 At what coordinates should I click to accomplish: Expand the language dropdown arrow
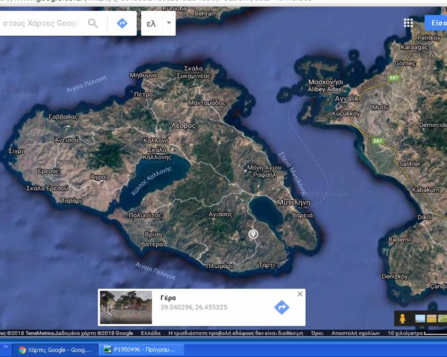click(168, 23)
